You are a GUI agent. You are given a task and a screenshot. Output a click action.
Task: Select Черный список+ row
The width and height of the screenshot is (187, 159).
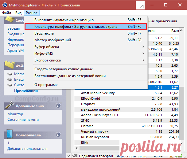pyautogui.click(x=127, y=131)
